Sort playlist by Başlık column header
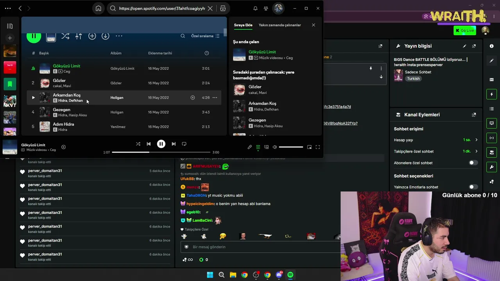The image size is (500, 281). [x=44, y=53]
